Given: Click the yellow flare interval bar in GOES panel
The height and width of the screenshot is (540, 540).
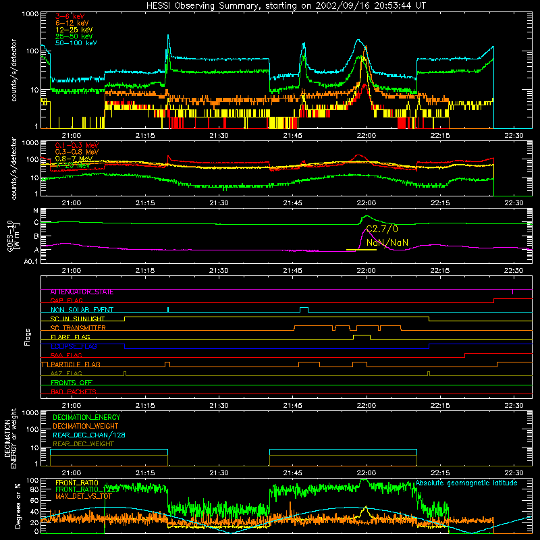Looking at the screenshot, I should 361,250.
